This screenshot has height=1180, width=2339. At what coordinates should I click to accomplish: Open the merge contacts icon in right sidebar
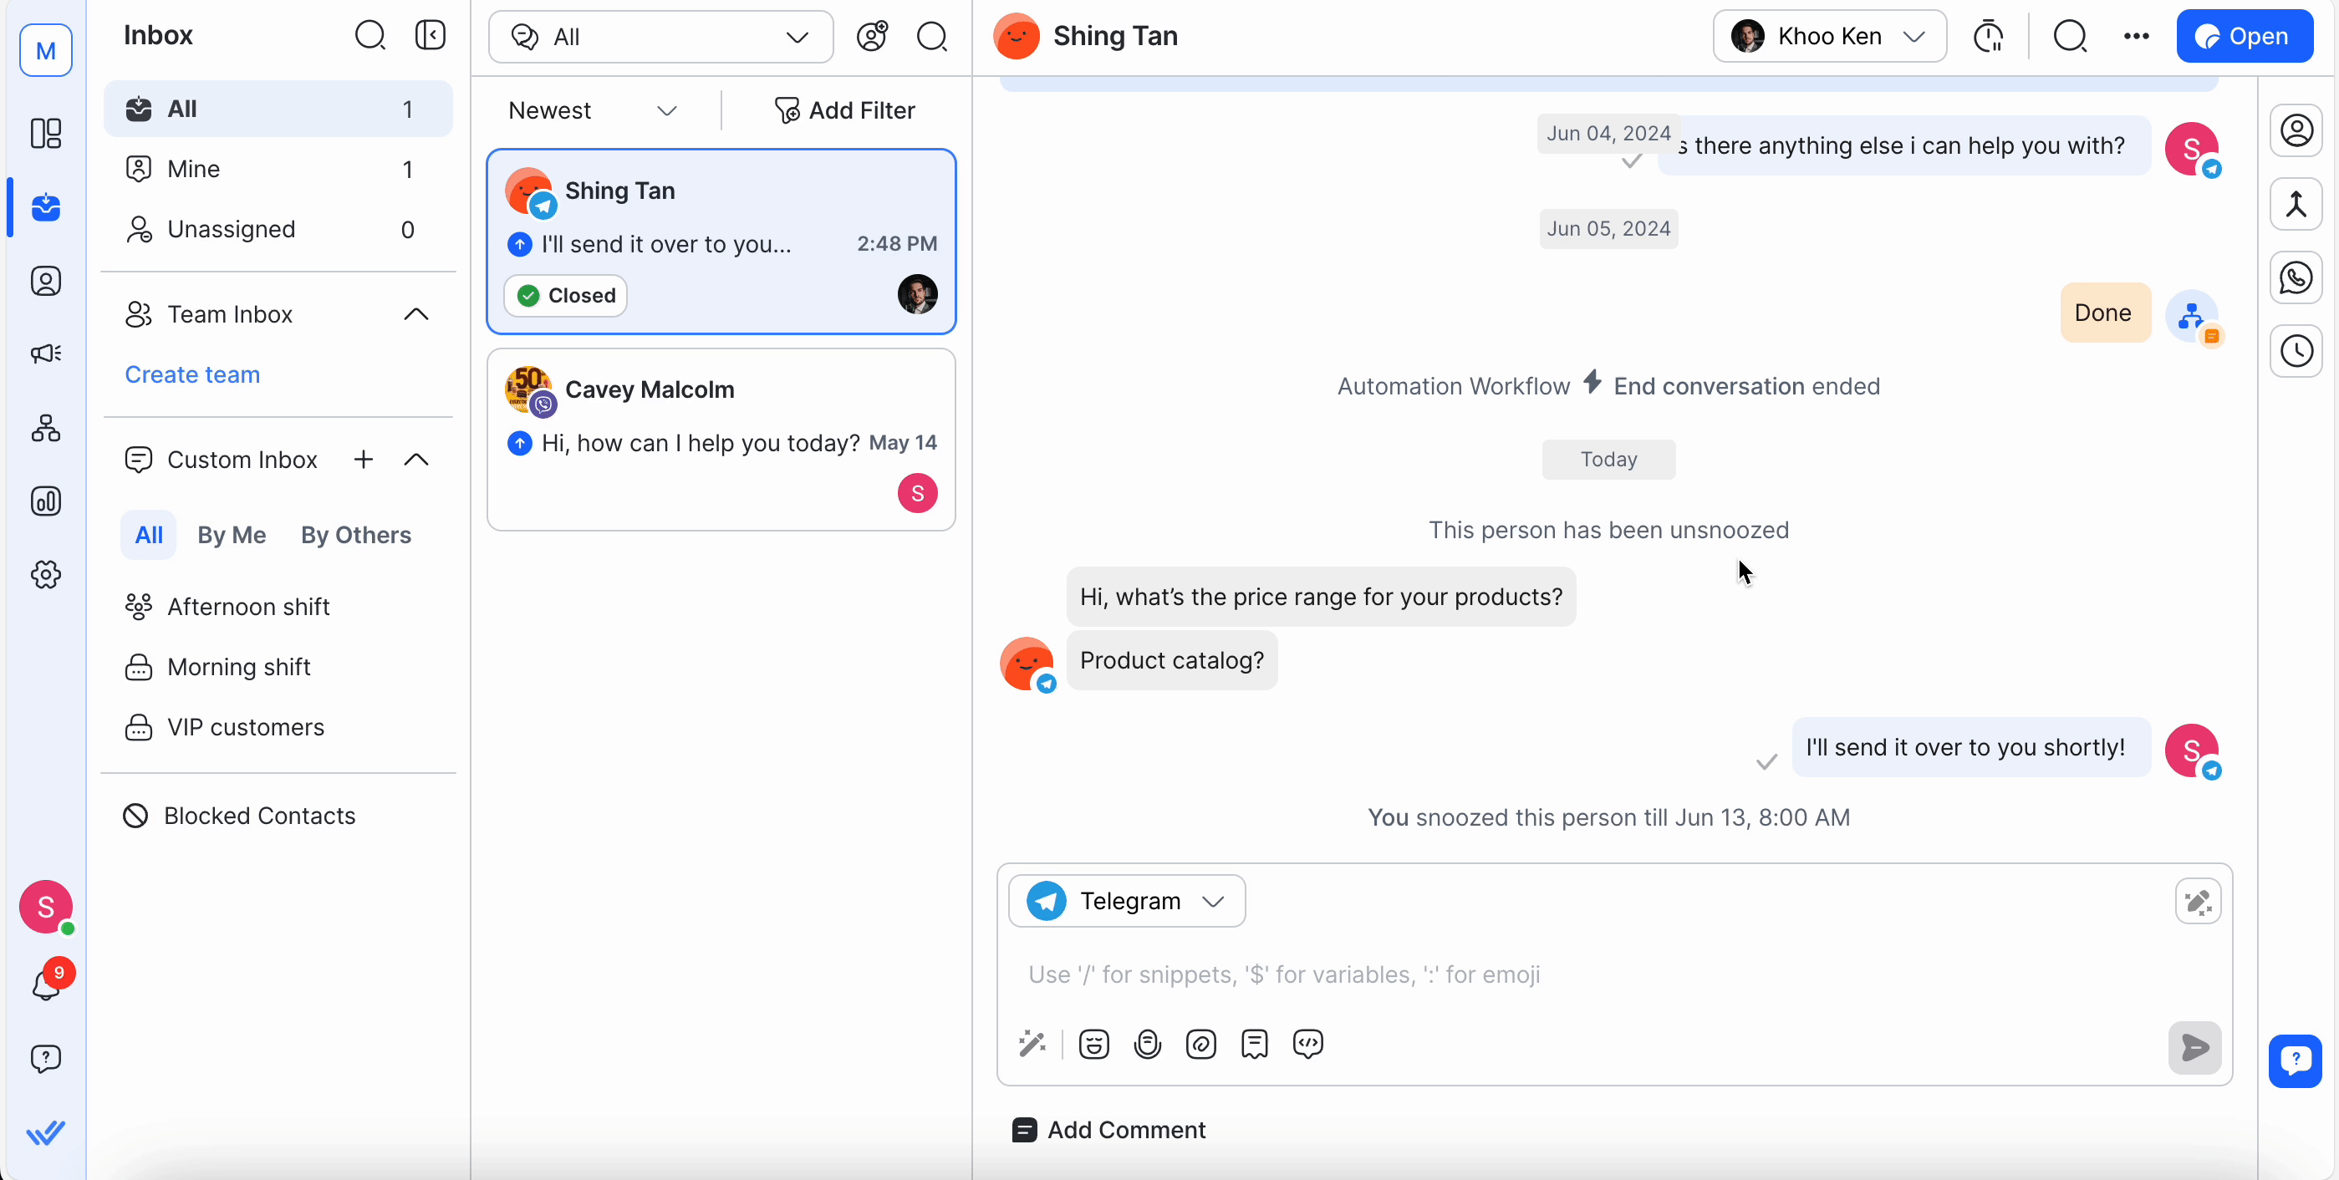pos(2296,204)
